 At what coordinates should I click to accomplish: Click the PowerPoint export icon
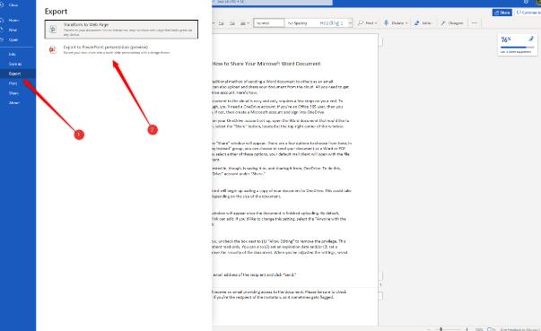tap(52, 49)
